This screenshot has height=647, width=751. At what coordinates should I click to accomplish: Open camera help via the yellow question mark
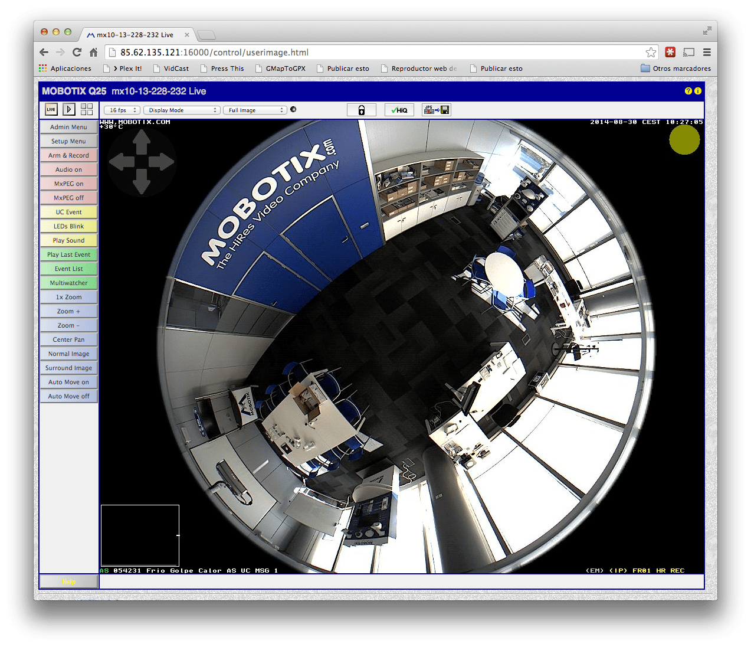tap(687, 92)
